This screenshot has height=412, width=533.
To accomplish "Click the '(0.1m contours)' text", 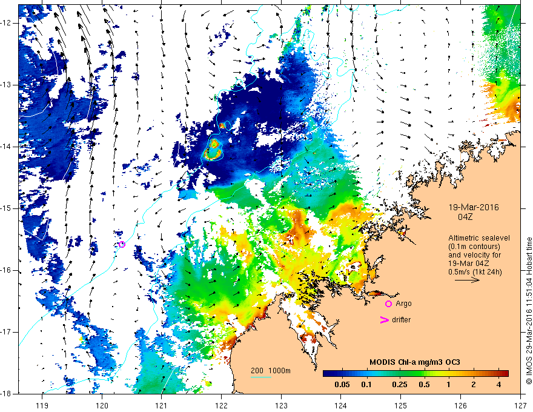I will (474, 247).
